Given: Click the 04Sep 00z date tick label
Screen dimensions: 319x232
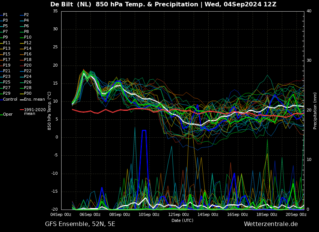Looking at the screenshot, I should tap(61, 214).
